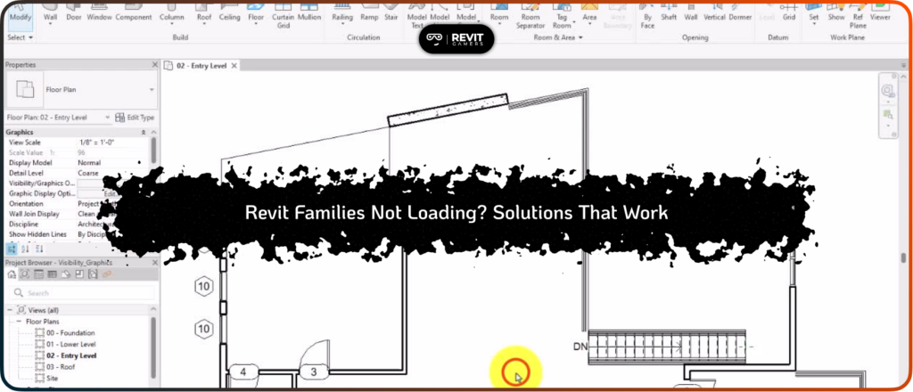
Task: Open the Select panel dropdown
Action: (x=20, y=37)
